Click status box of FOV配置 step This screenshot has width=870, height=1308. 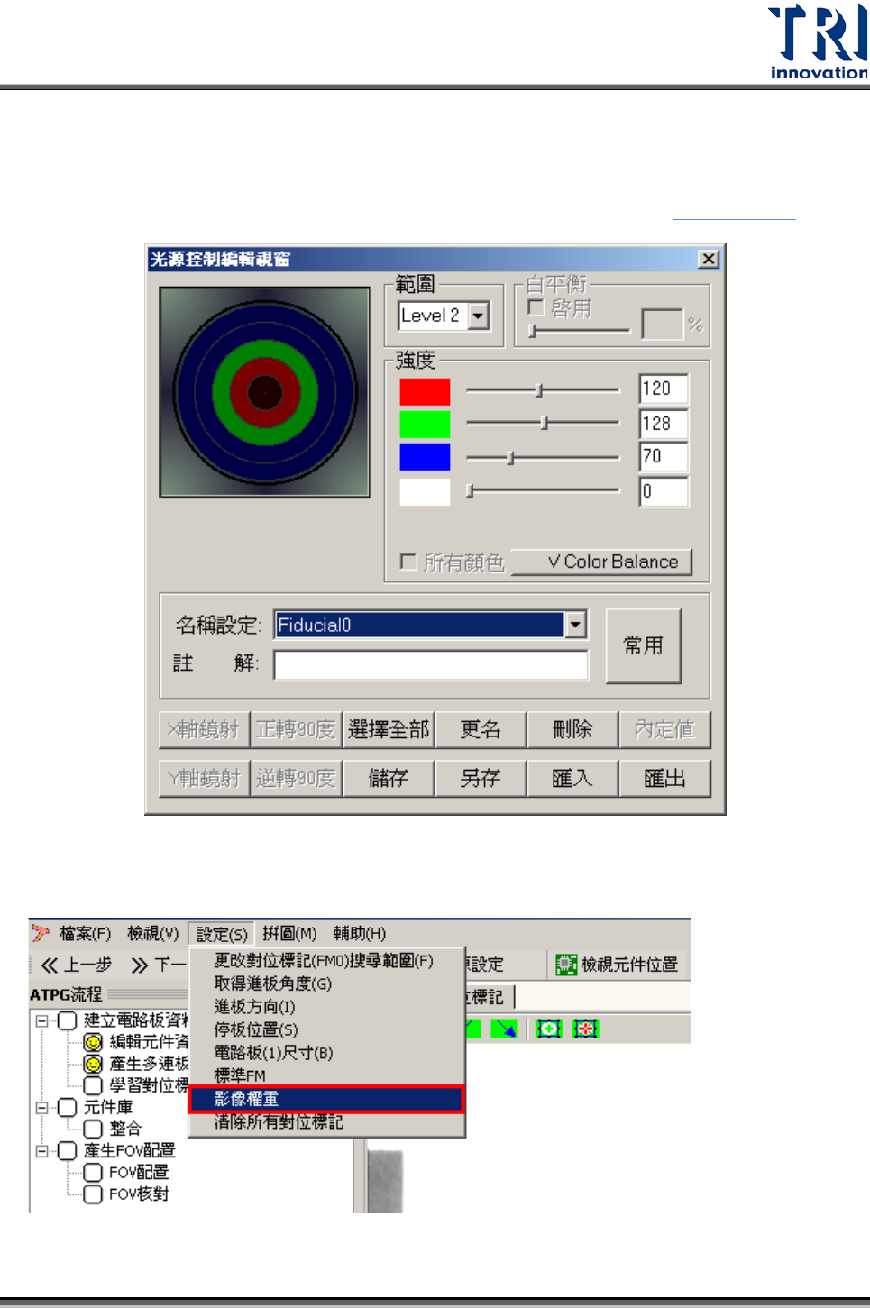[x=93, y=1172]
